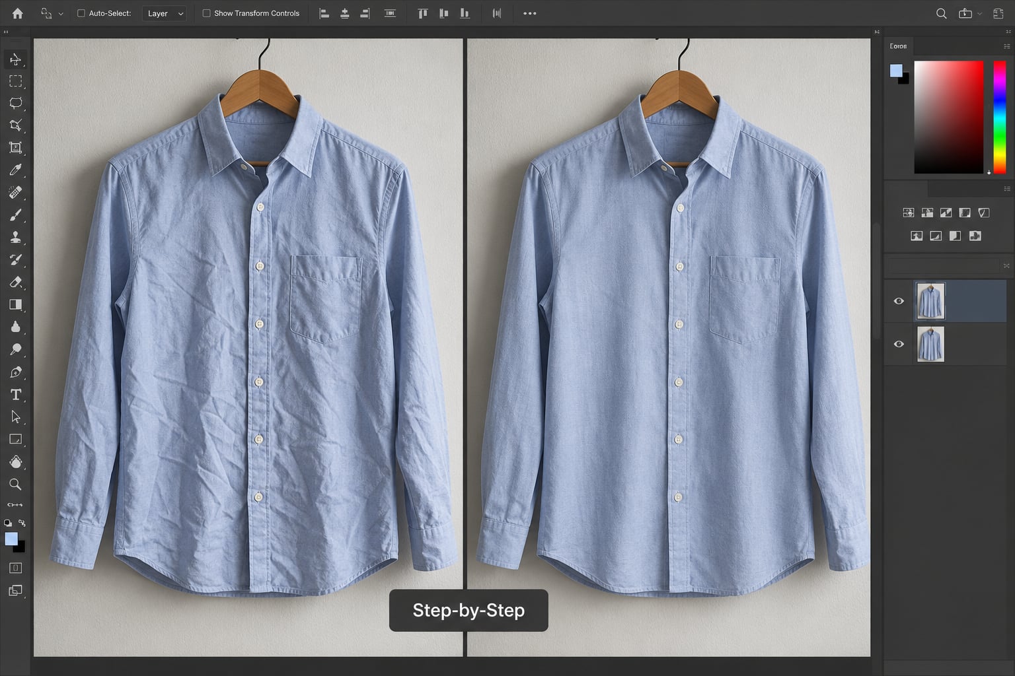Viewport: 1015px width, 676px height.
Task: Click the toolbar foreground color swatch
Action: pyautogui.click(x=11, y=539)
